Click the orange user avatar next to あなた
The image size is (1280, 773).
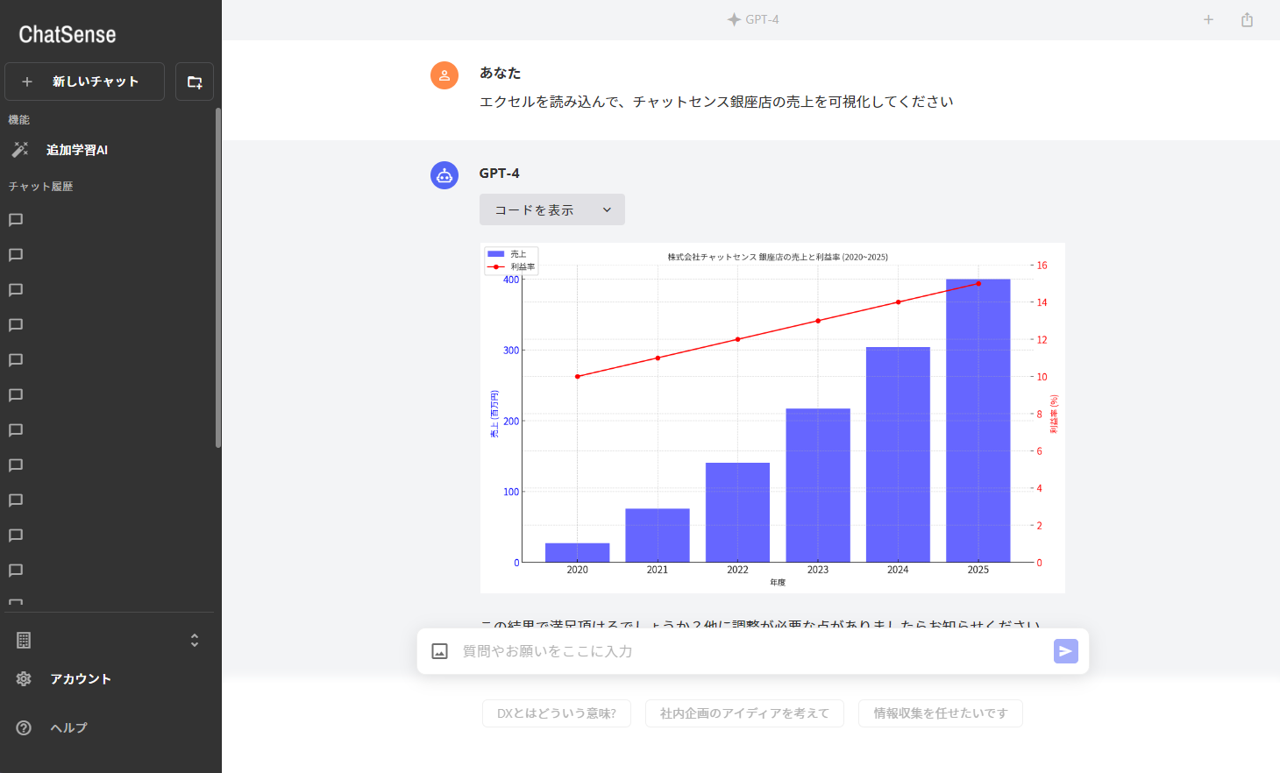tap(444, 74)
